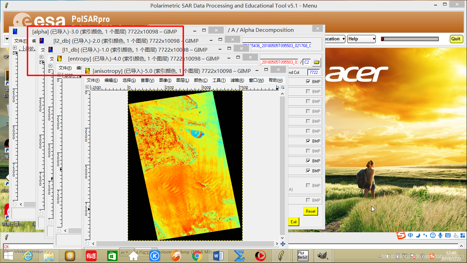Click the yellow Reset button
This screenshot has width=467, height=263.
coord(311,211)
